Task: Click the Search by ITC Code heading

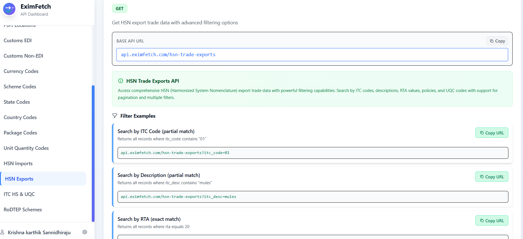Action: pos(156,131)
